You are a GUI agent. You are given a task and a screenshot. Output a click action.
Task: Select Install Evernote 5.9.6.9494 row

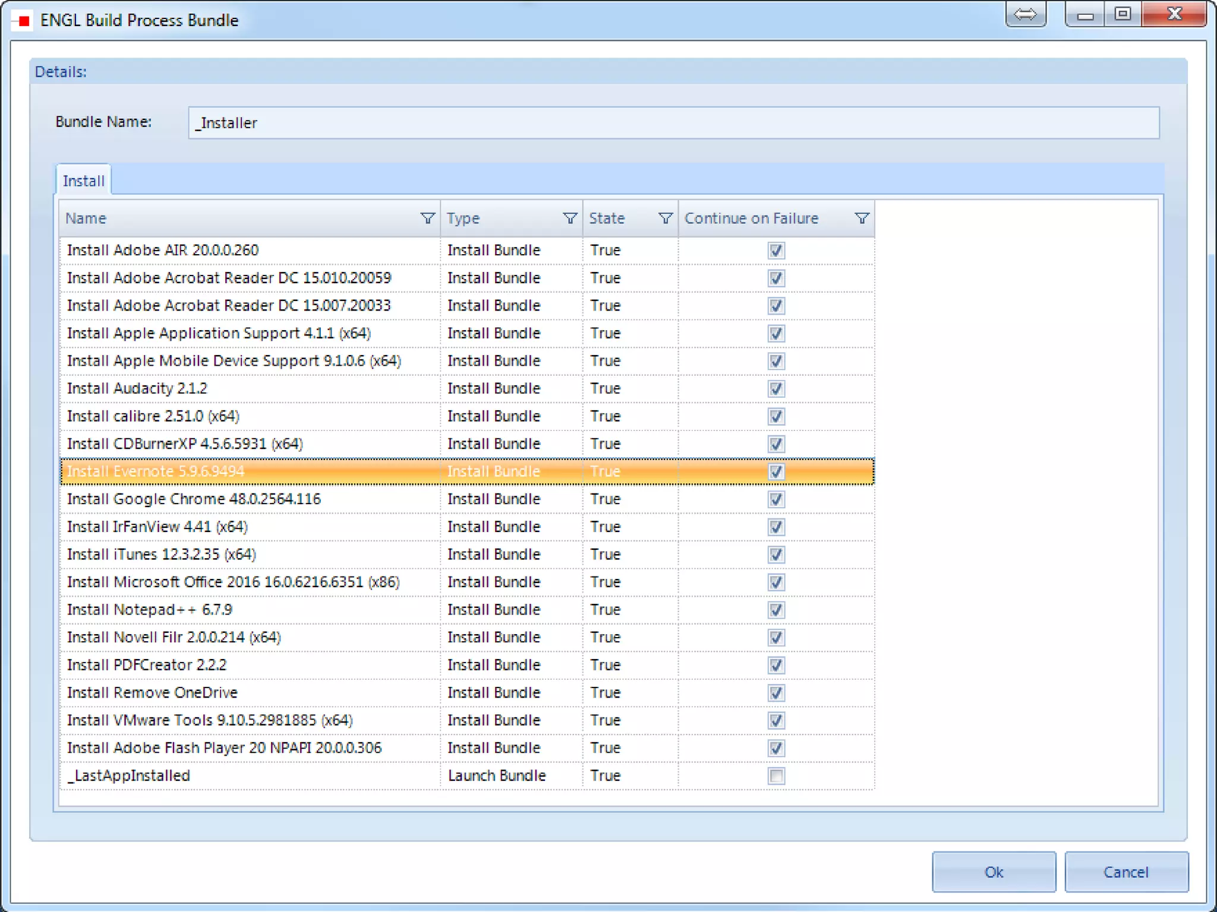pos(467,471)
